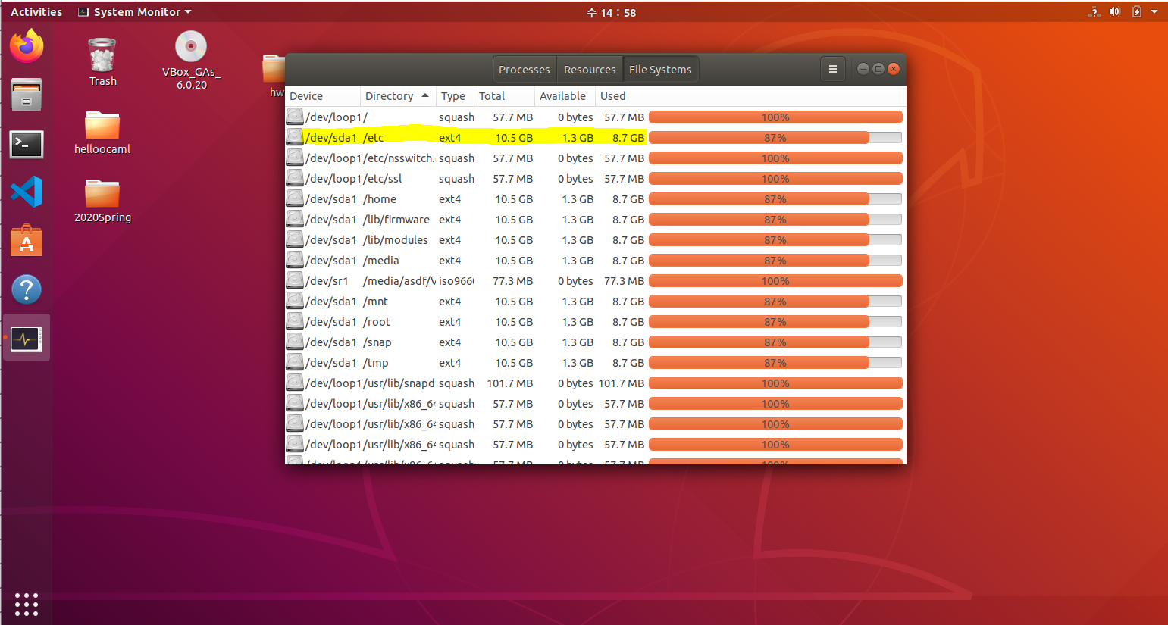
Task: Select the /media directory row
Action: coord(595,260)
